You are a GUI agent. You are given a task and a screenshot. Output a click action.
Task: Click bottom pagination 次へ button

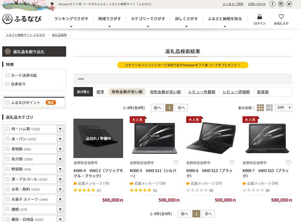pyautogui.click(x=208, y=214)
